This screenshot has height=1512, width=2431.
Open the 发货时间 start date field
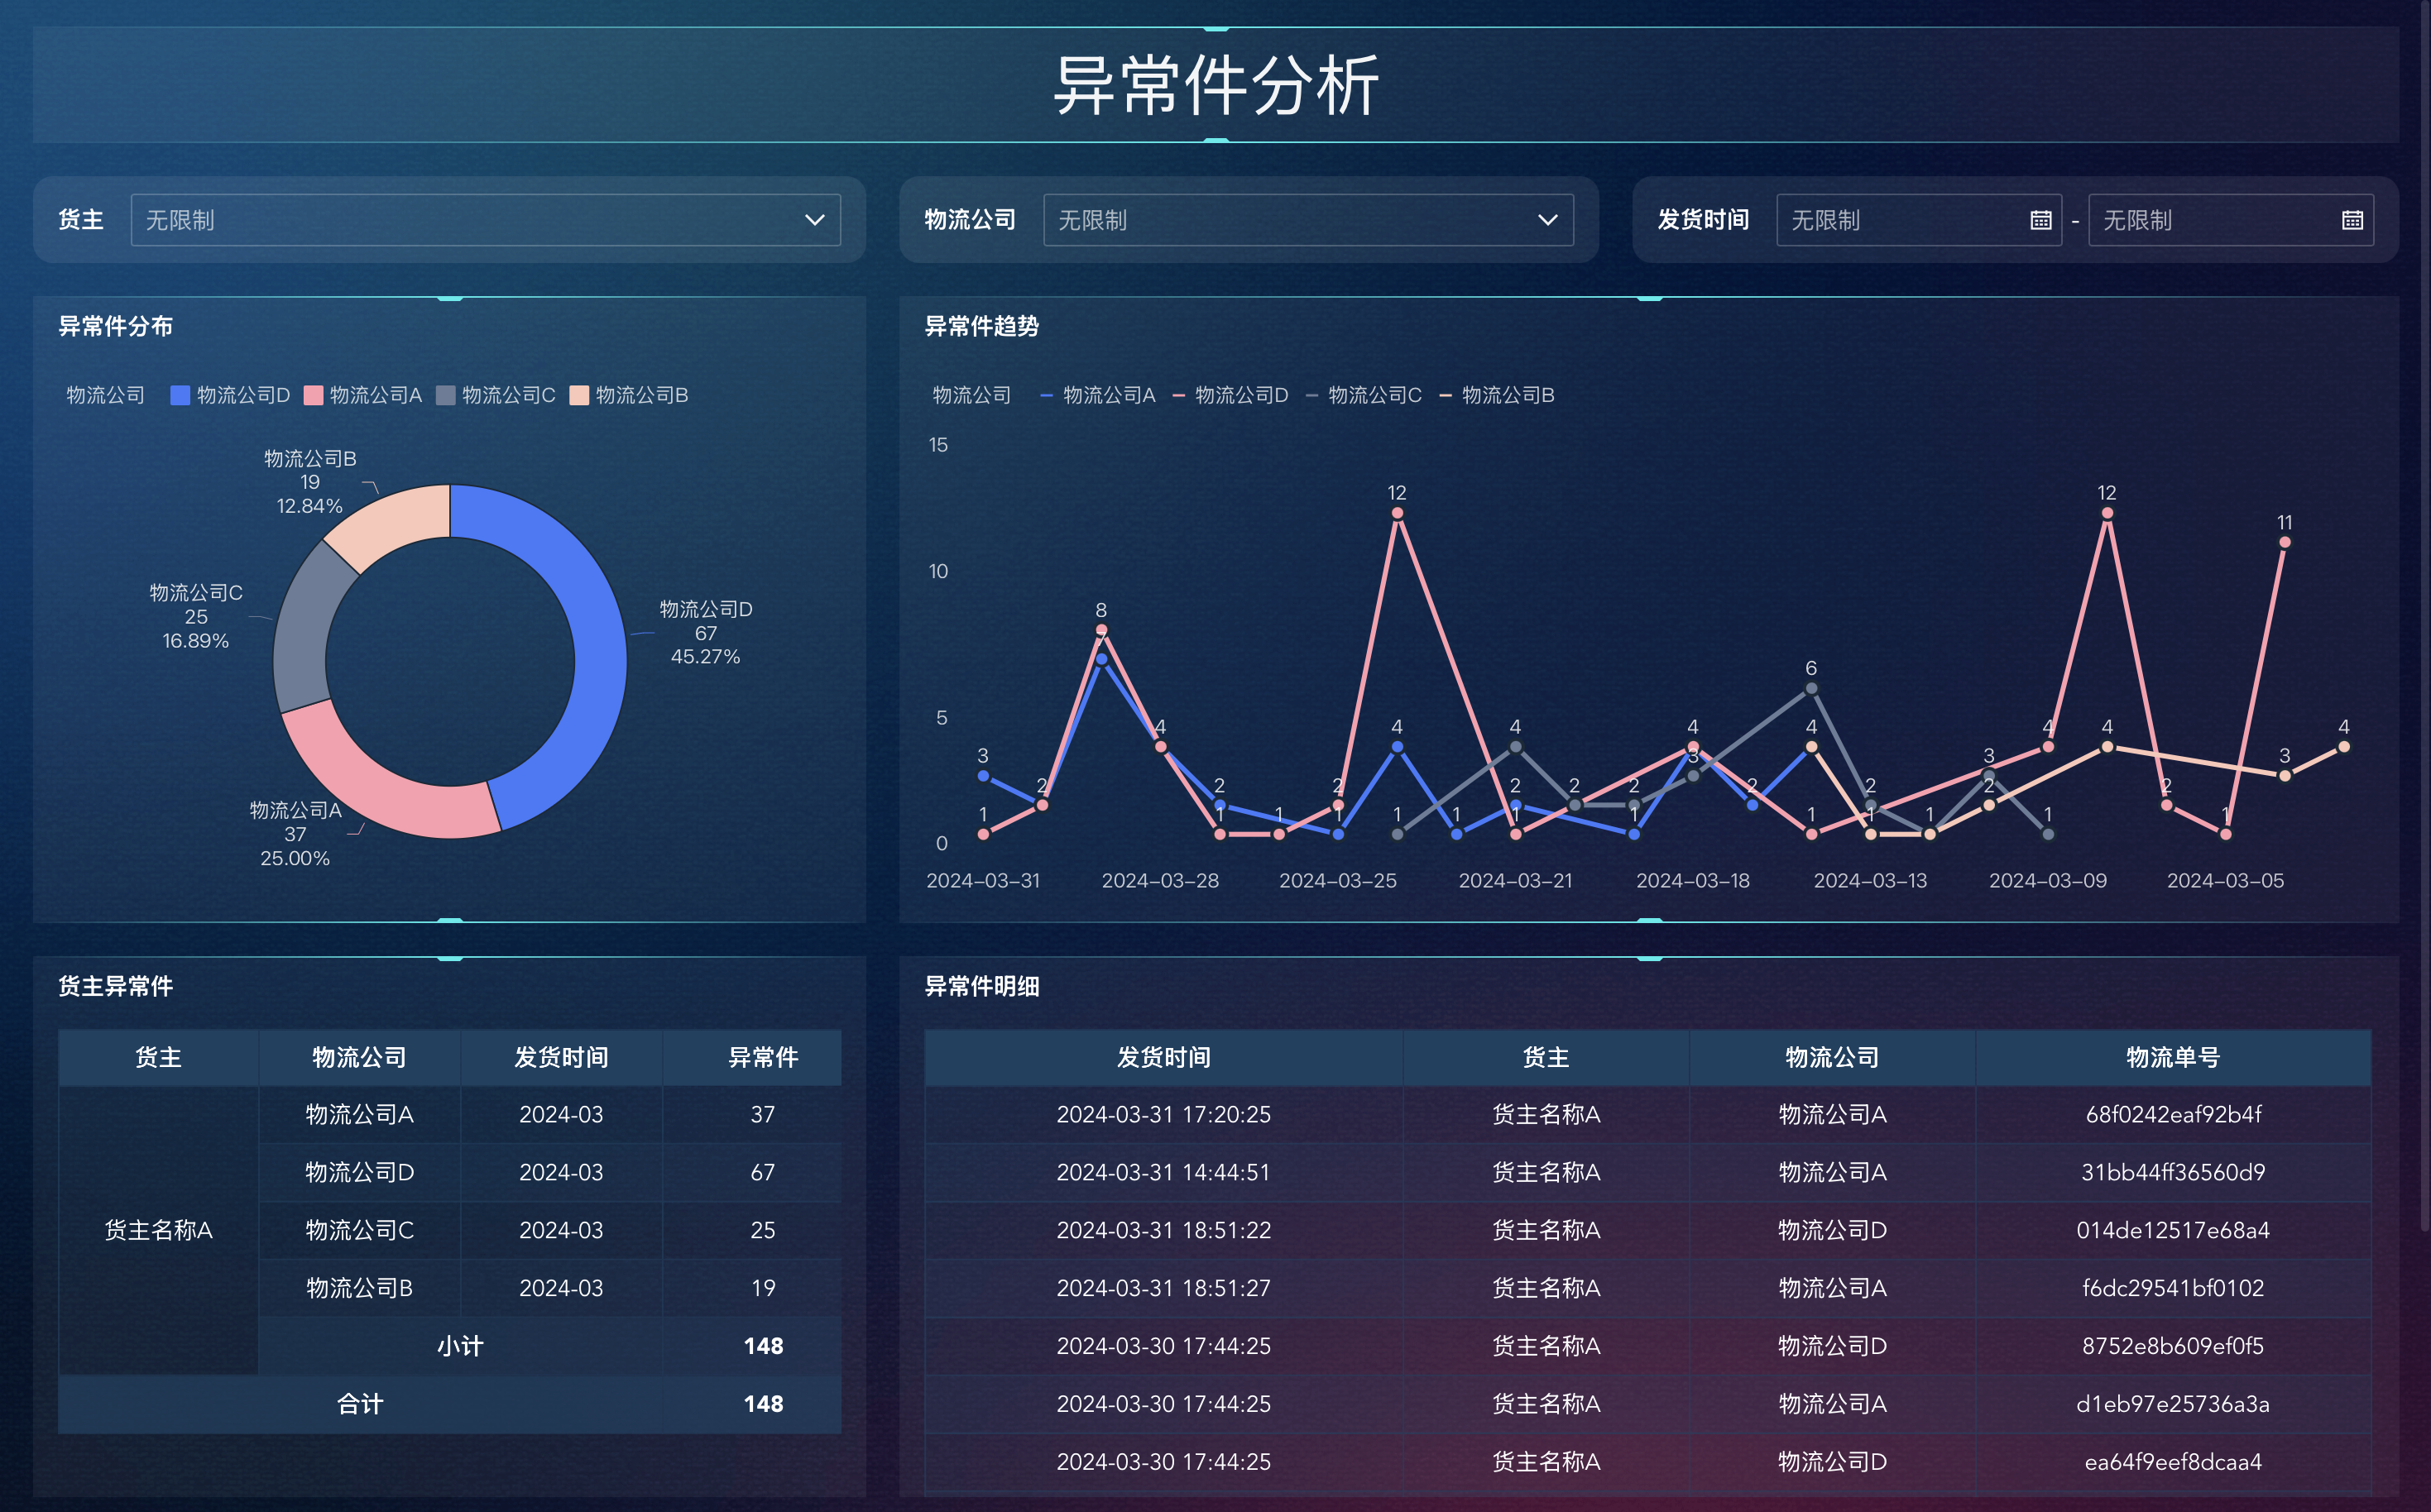tap(1901, 220)
